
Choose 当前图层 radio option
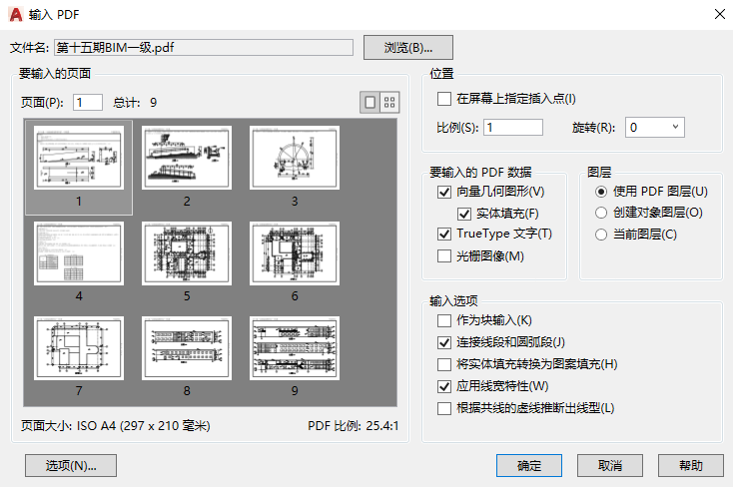(601, 235)
